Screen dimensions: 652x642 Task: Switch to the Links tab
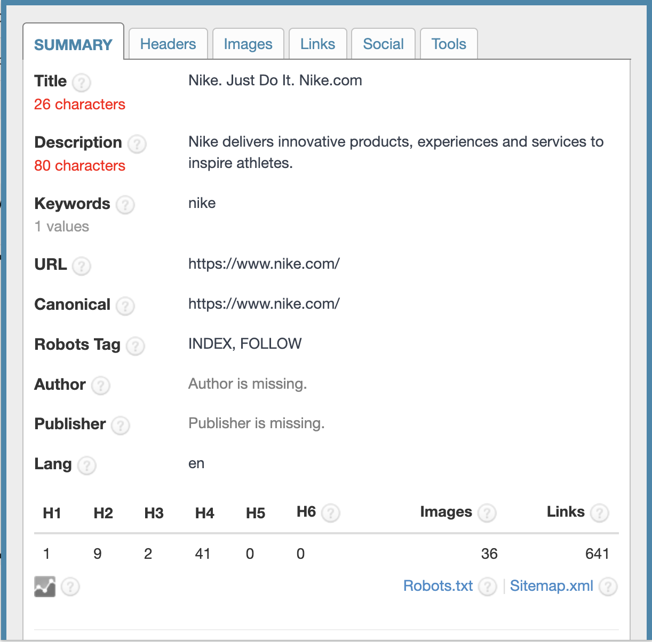pyautogui.click(x=318, y=44)
